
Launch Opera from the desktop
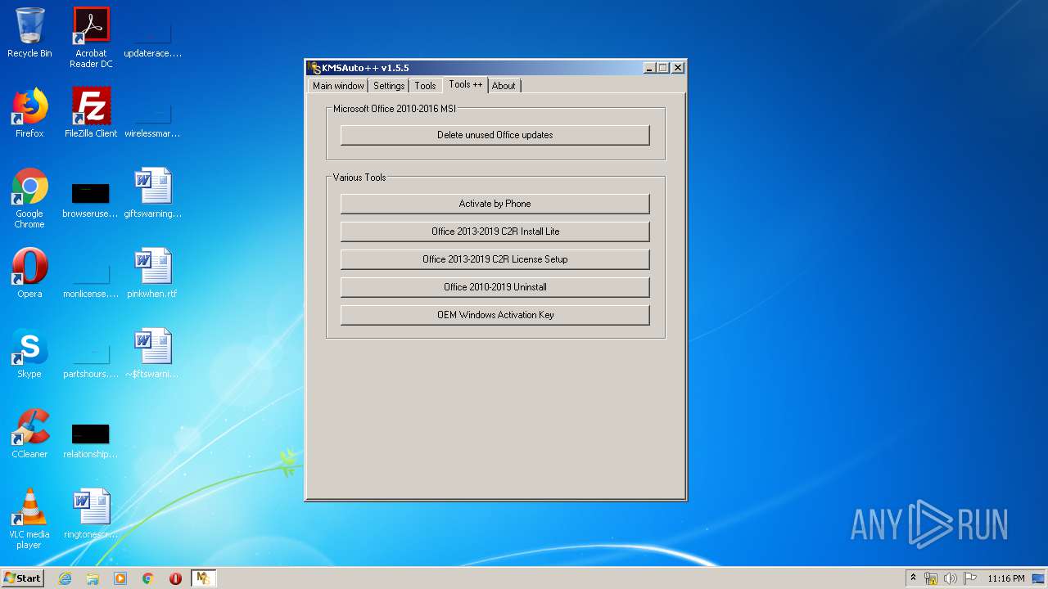pyautogui.click(x=29, y=273)
